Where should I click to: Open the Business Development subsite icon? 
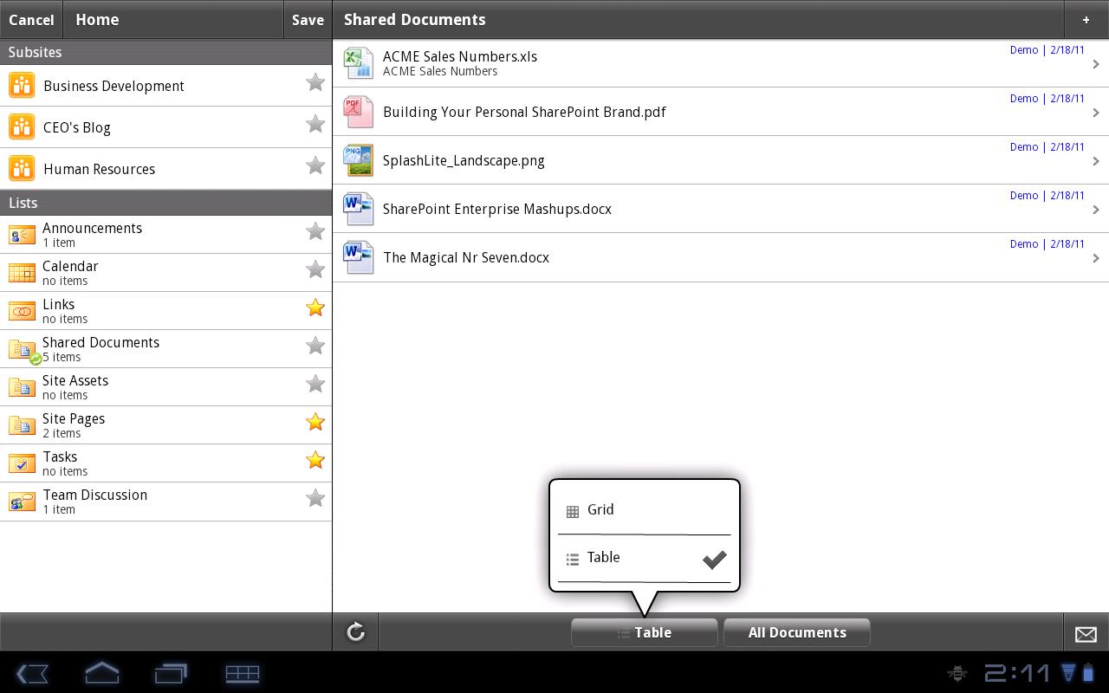pyautogui.click(x=22, y=85)
